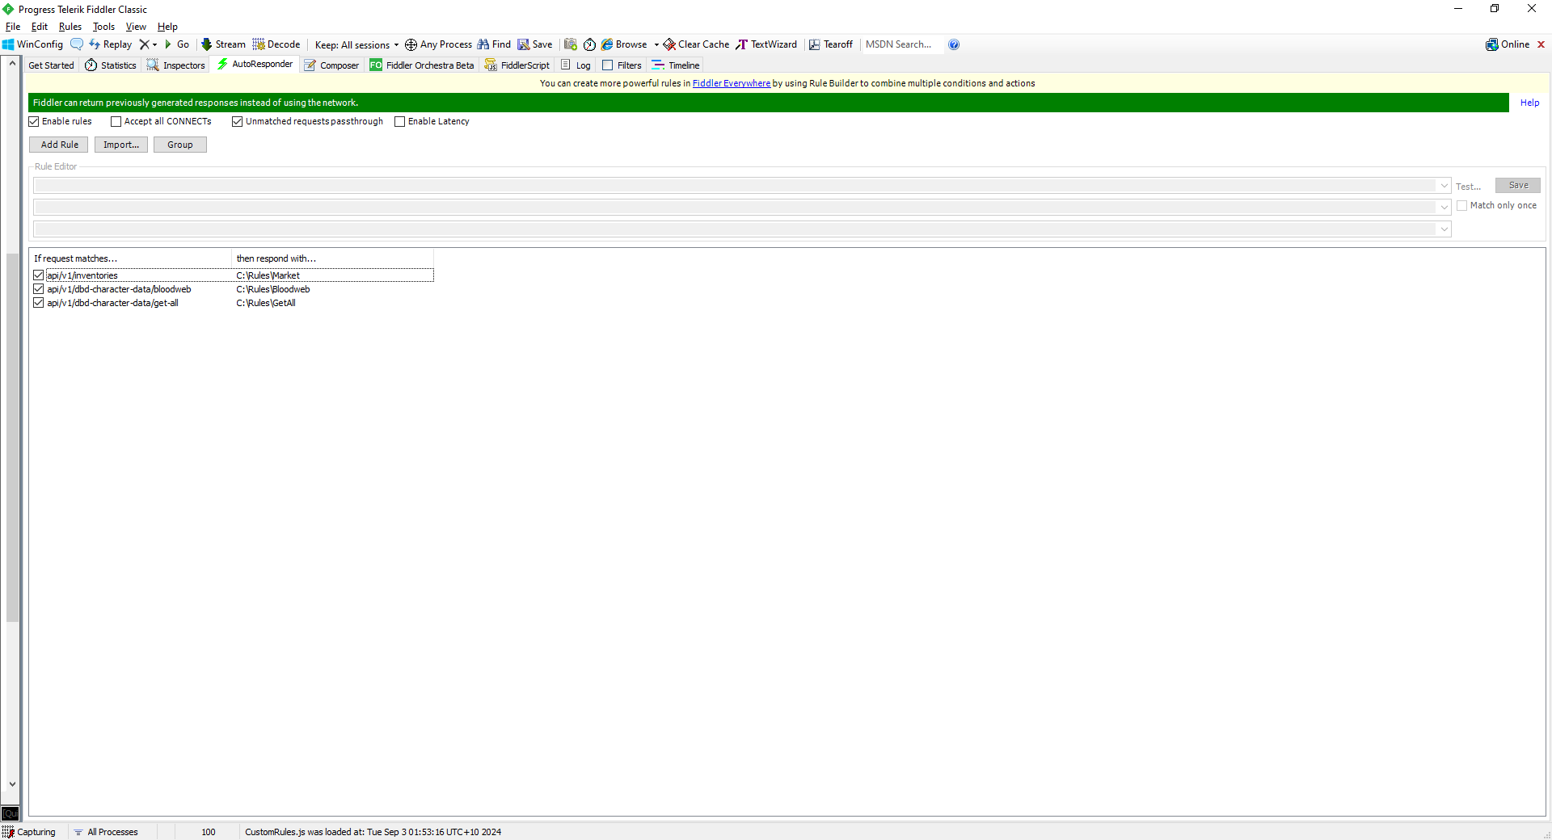The height and width of the screenshot is (840, 1552).
Task: Expand the Browse dropdown arrow
Action: tap(656, 44)
